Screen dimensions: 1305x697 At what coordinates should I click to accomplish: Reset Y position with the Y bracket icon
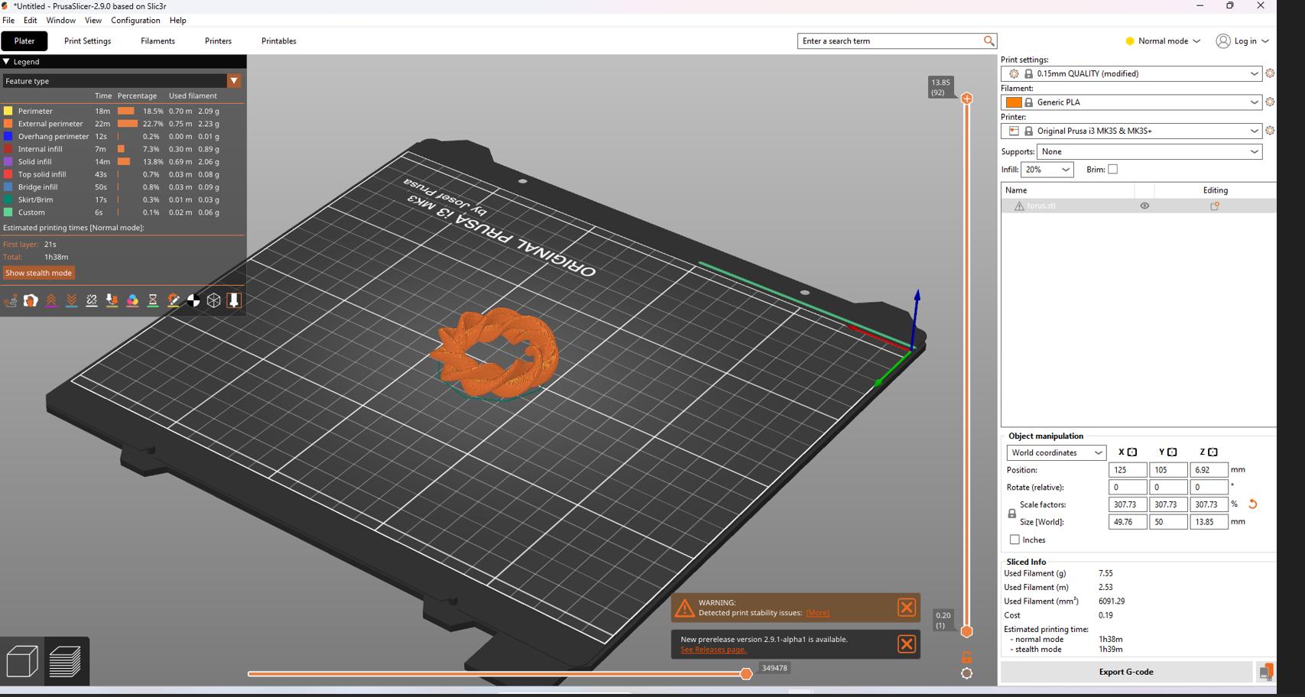(x=1172, y=452)
